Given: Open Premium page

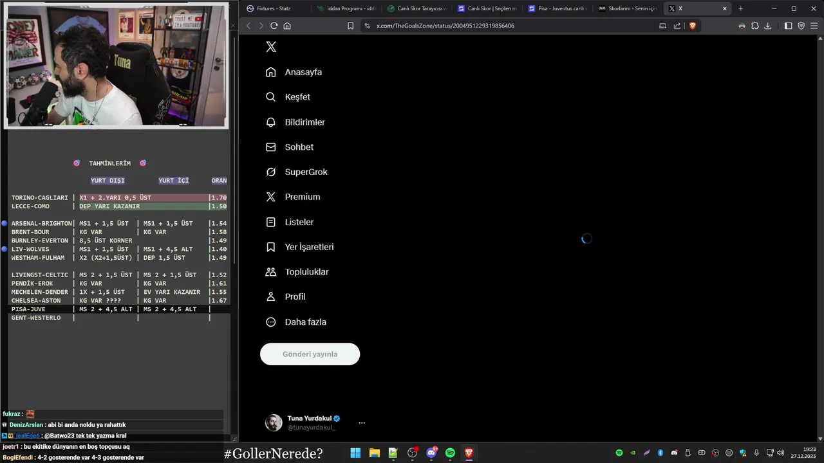Looking at the screenshot, I should [293, 197].
